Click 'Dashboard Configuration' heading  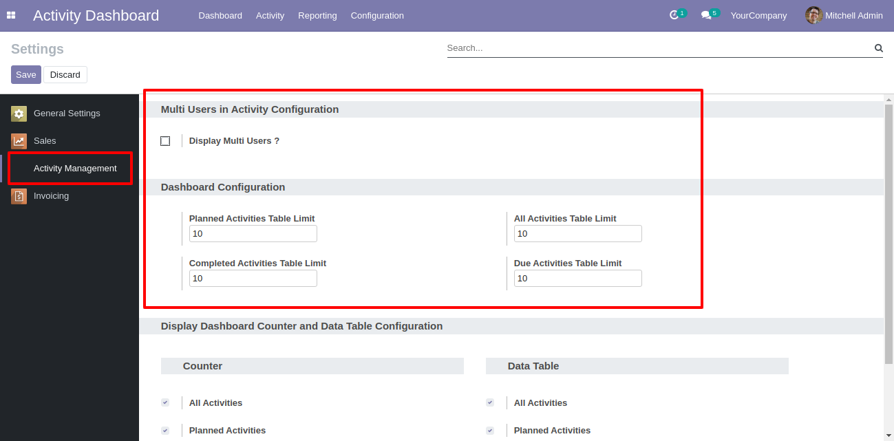tap(223, 187)
